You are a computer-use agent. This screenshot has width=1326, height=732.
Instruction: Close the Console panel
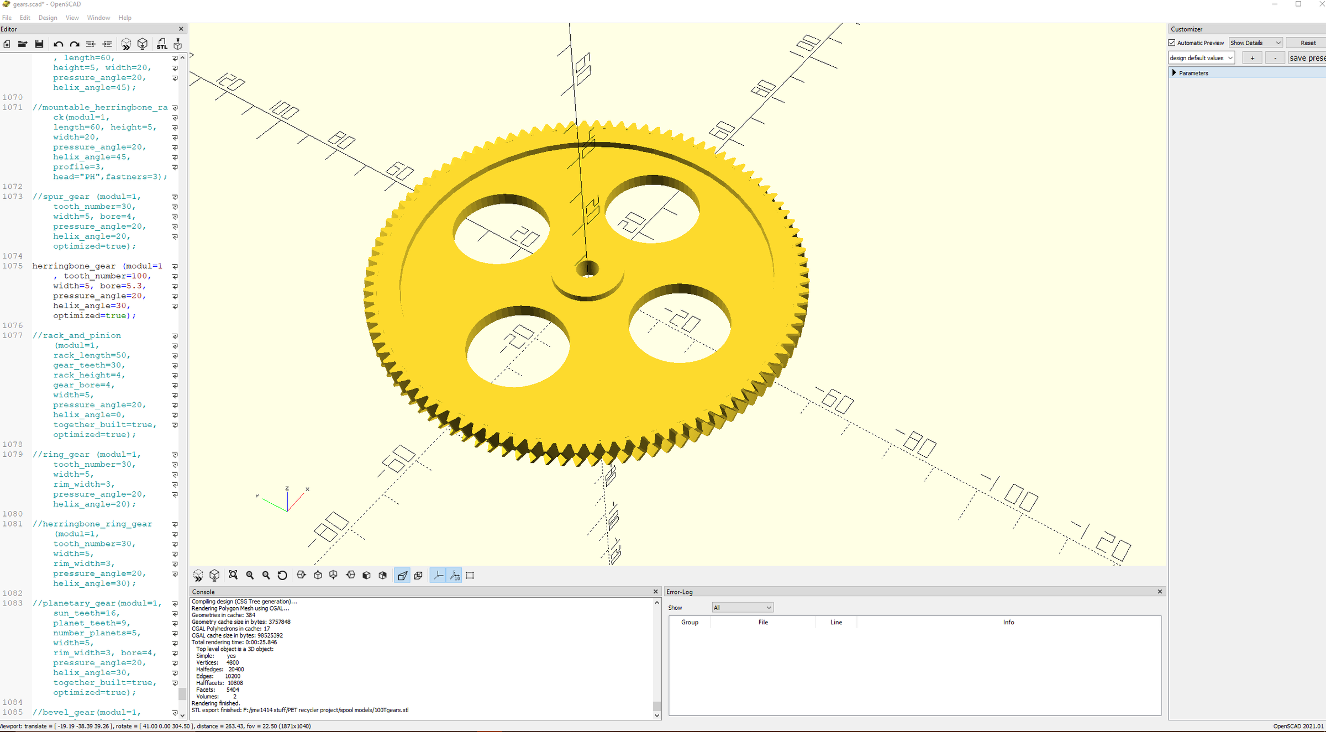point(656,592)
